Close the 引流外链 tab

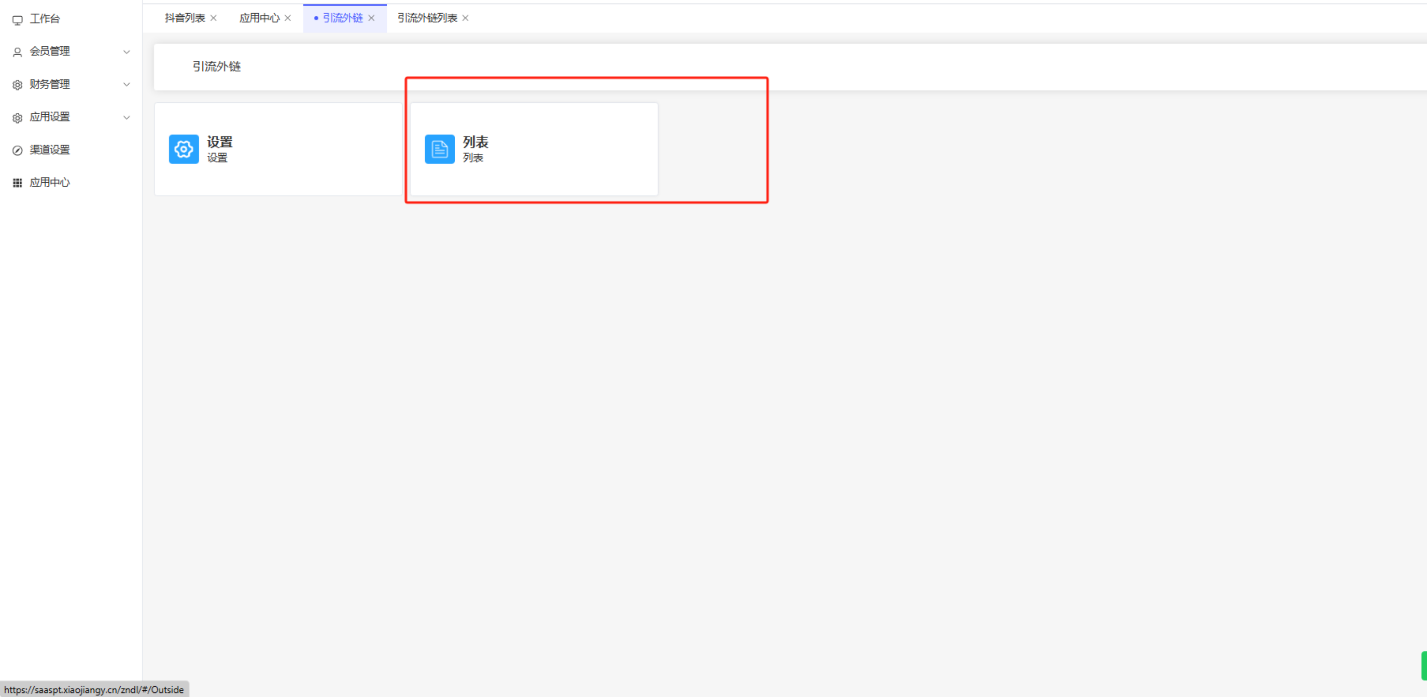(x=371, y=18)
